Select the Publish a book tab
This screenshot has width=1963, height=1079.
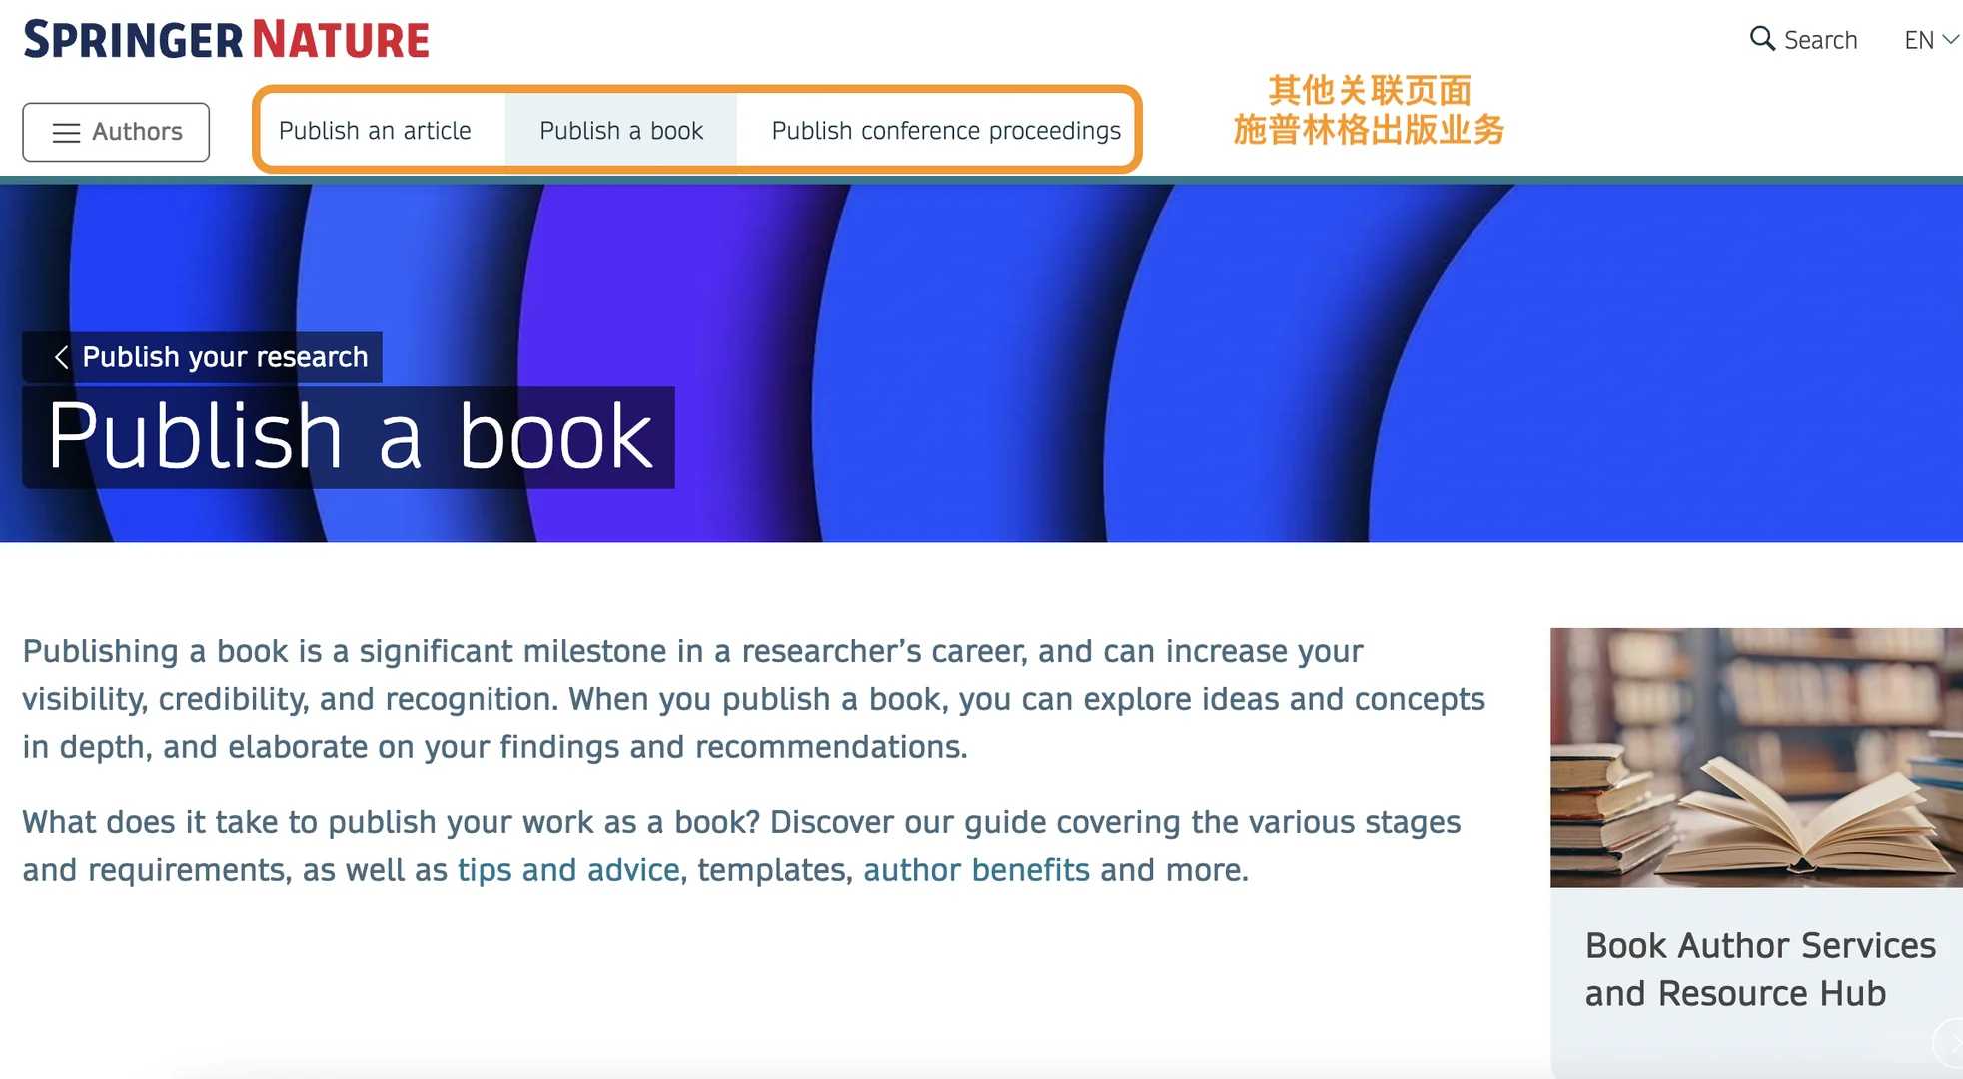621,131
